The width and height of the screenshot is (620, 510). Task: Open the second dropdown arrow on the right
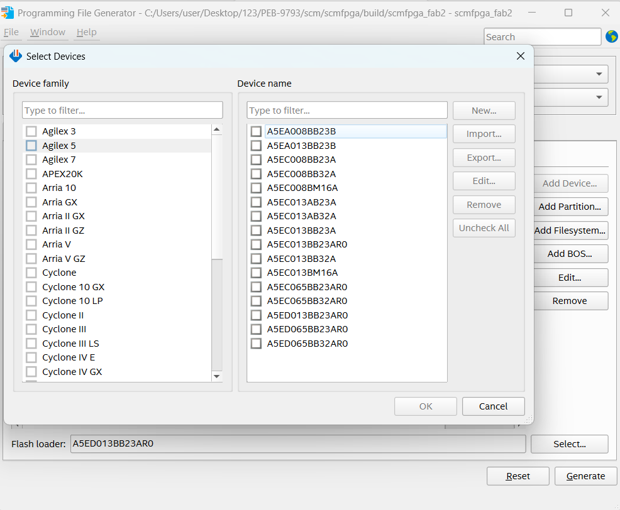coord(599,97)
